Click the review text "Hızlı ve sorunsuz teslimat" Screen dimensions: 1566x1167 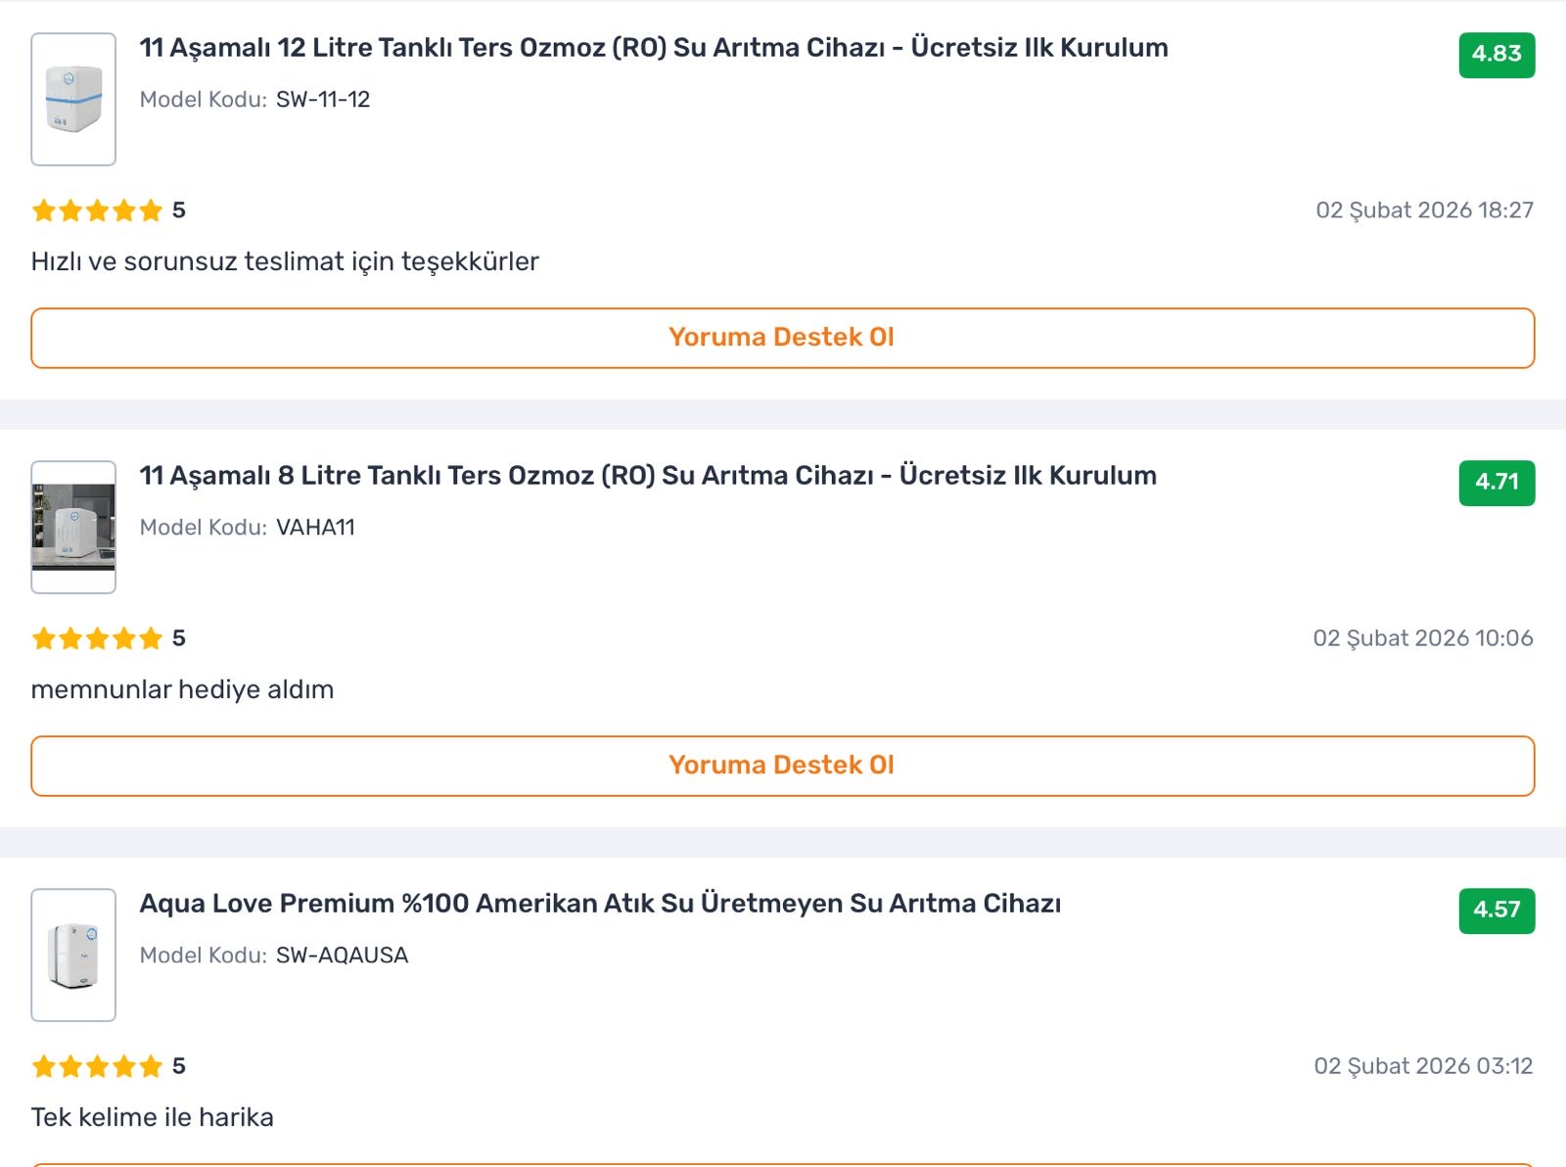(x=285, y=261)
